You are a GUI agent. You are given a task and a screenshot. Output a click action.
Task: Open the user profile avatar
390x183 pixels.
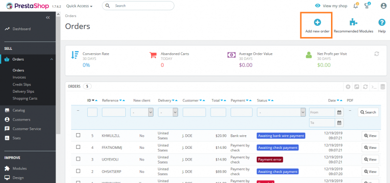[x=384, y=6]
